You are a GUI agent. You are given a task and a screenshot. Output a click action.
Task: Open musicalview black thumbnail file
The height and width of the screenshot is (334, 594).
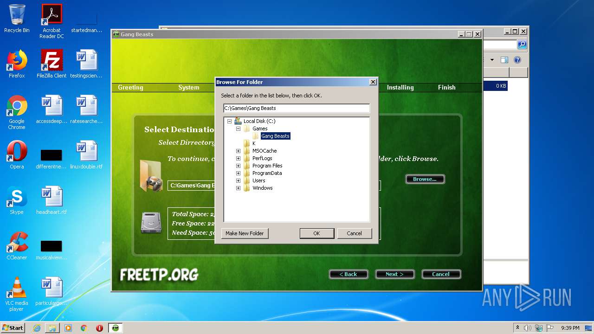(x=52, y=250)
